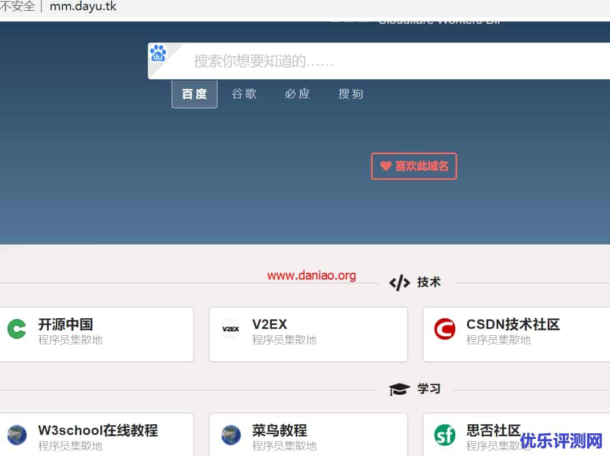610x456 pixels.
Task: Click the 不安全 security indicator
Action: tap(17, 6)
